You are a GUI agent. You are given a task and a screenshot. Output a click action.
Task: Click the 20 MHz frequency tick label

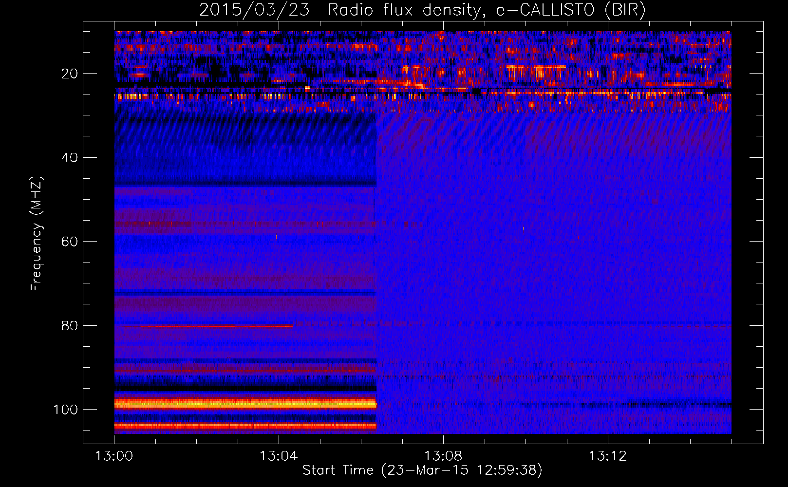(x=70, y=74)
